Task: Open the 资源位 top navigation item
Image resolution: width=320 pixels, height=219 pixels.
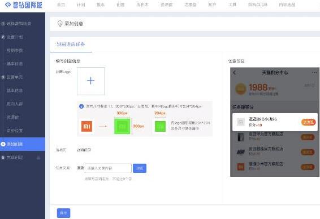Action: pos(167,5)
